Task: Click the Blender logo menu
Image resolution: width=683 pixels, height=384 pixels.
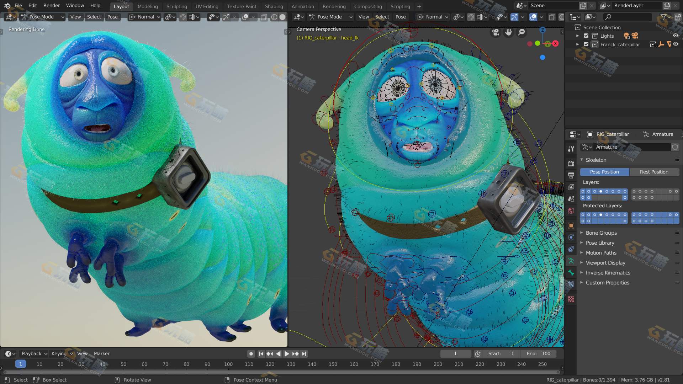Action: [x=7, y=6]
